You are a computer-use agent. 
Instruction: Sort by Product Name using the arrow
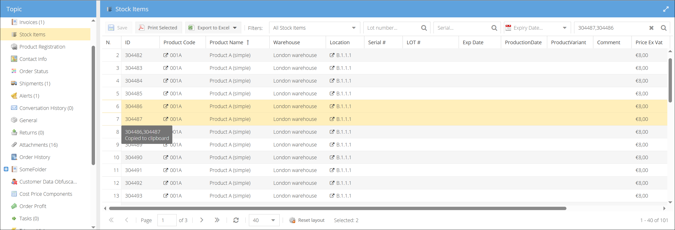(248, 42)
